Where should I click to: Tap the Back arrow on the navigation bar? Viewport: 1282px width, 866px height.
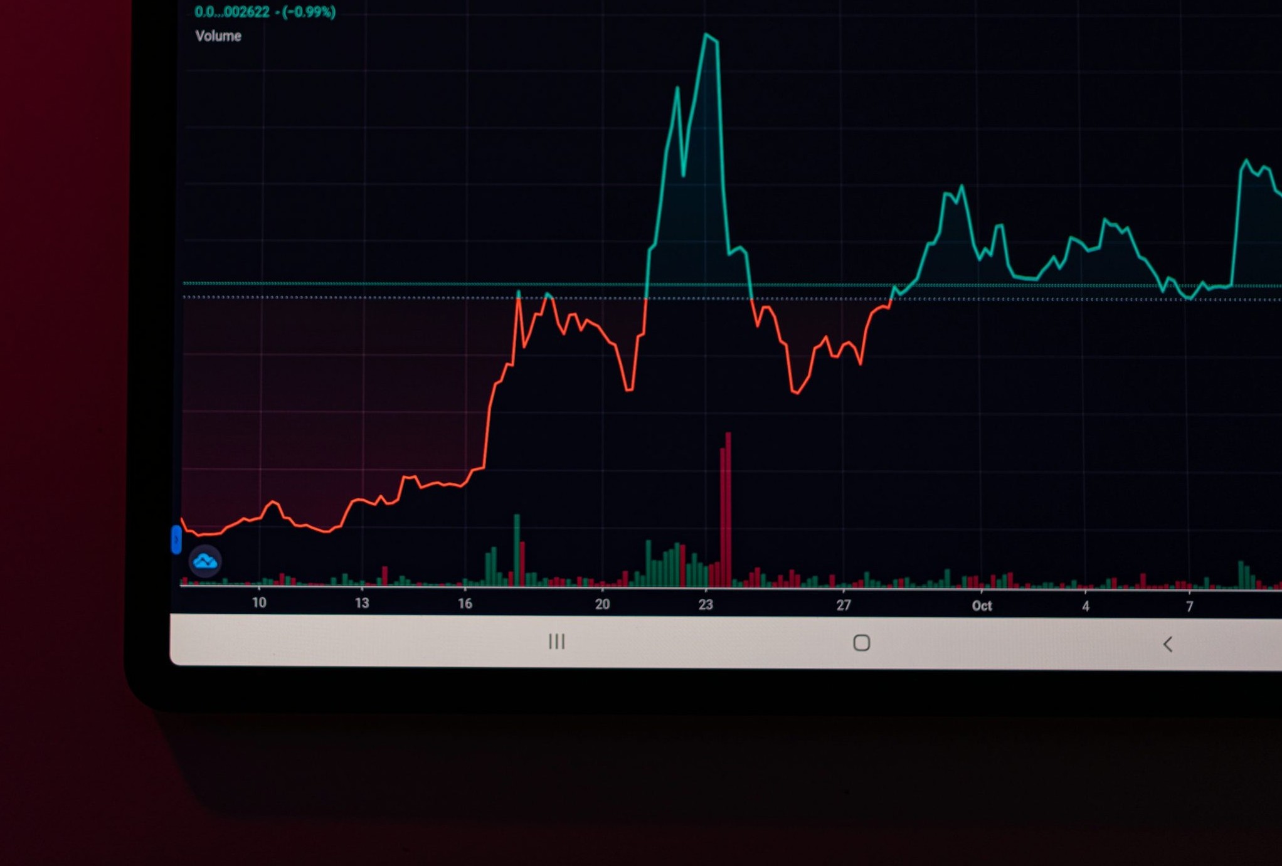[x=1168, y=643]
